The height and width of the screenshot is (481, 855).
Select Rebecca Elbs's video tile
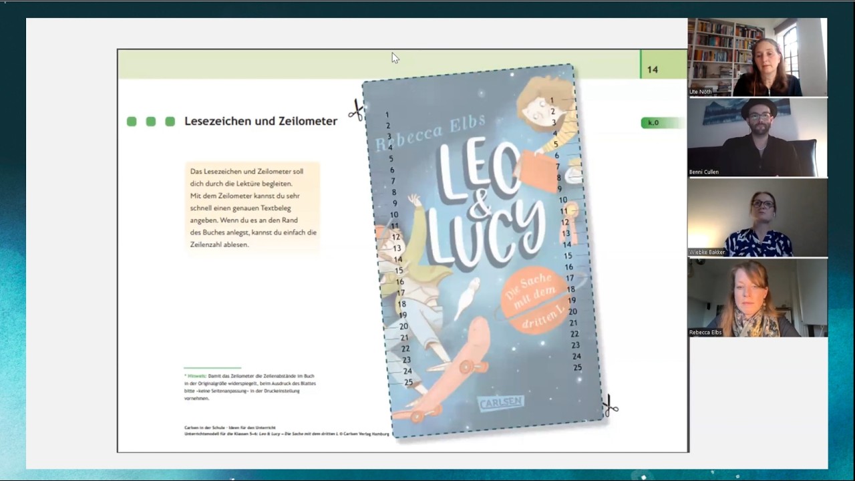tap(757, 298)
